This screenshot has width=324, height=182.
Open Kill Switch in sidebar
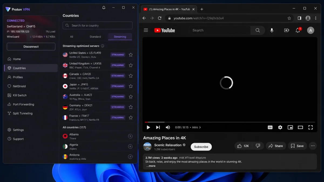click(31, 95)
